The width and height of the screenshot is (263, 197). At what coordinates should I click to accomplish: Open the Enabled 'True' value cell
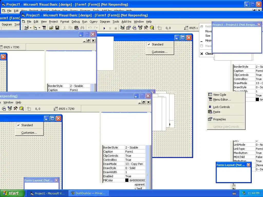(135, 176)
